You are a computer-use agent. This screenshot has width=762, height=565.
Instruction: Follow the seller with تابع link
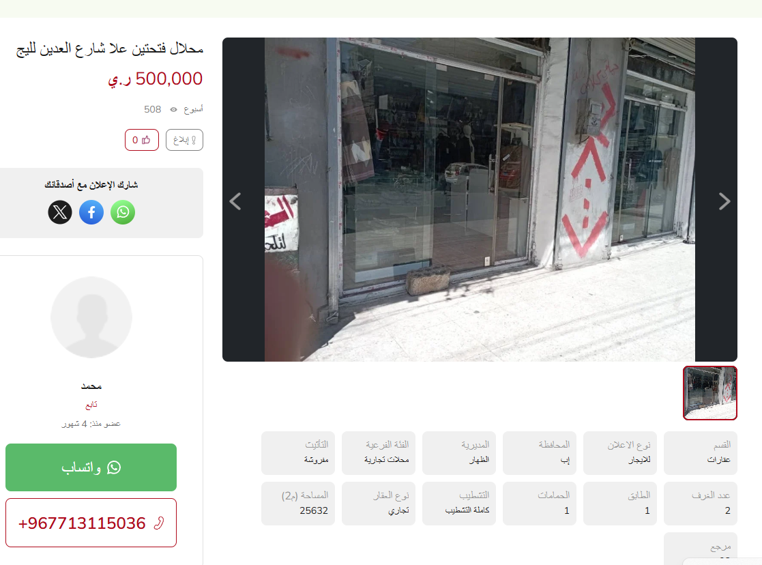click(91, 405)
